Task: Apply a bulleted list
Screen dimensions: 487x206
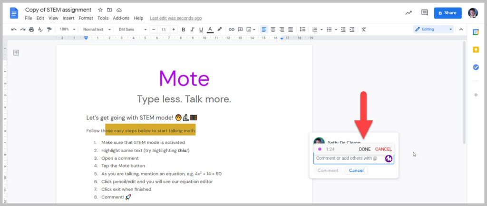Action: (329, 29)
